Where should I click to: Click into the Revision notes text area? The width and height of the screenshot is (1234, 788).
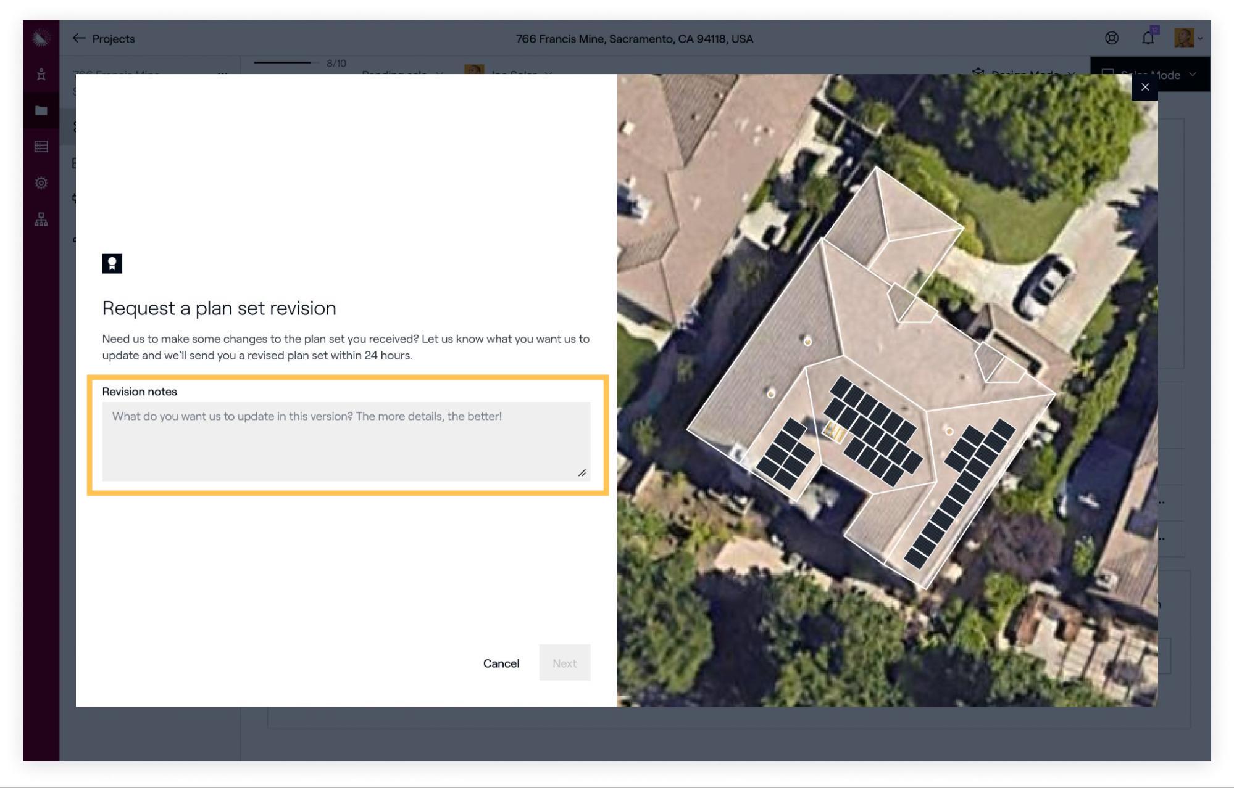[346, 441]
